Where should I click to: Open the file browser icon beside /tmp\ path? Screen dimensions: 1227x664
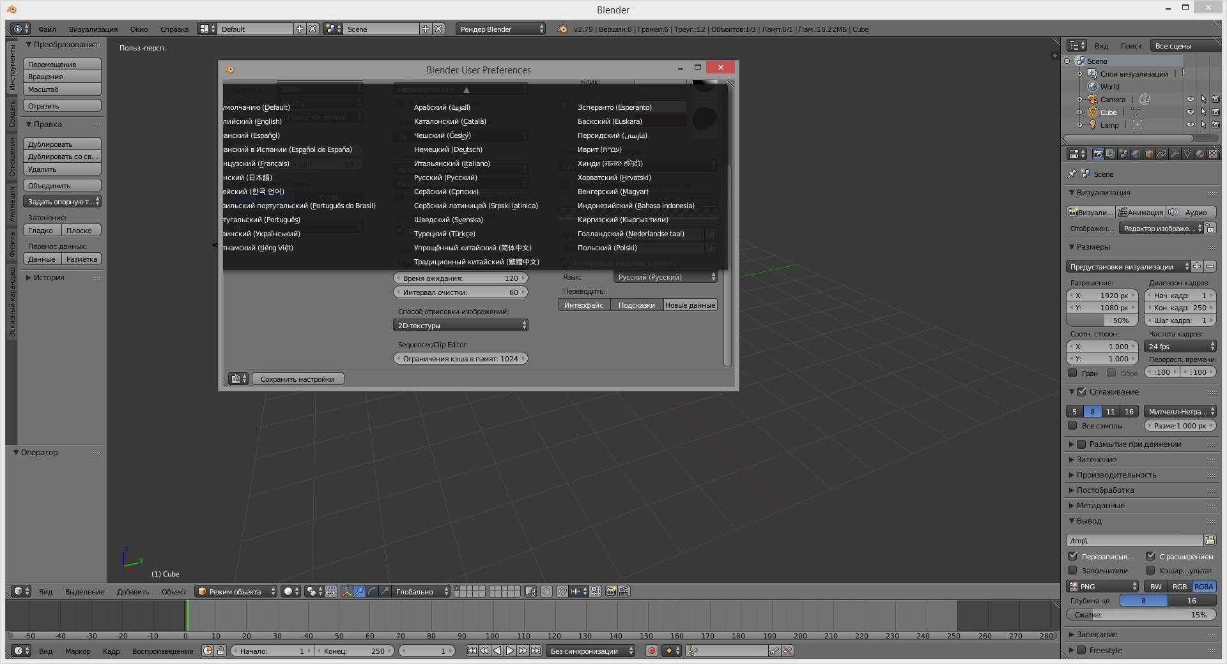1210,540
